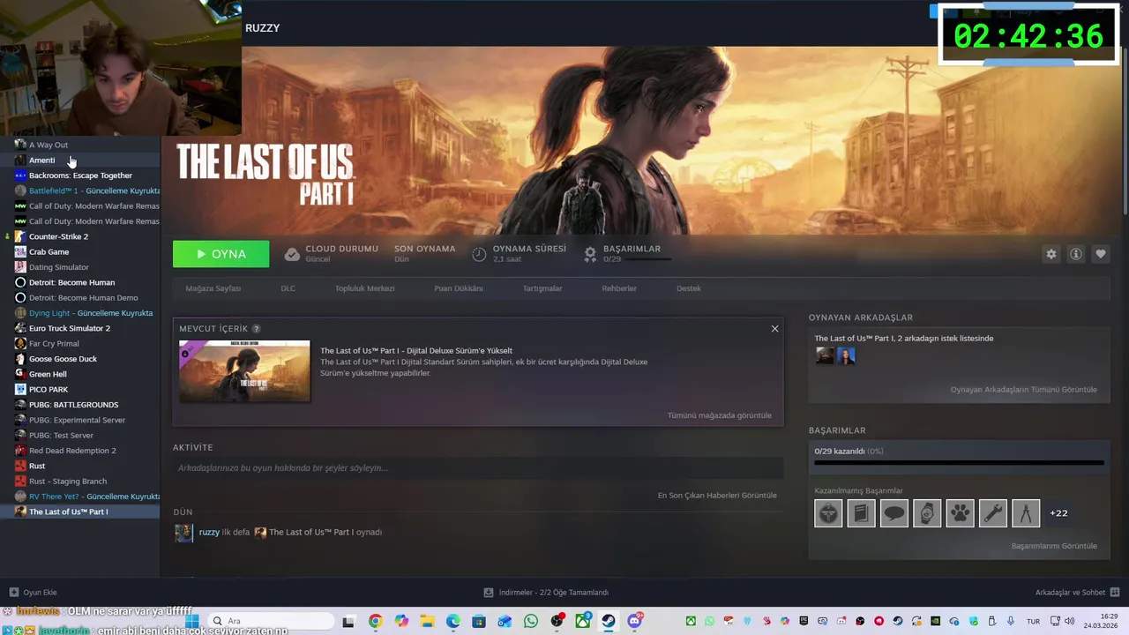Select Backrooms: Escape Together in library

click(x=79, y=176)
